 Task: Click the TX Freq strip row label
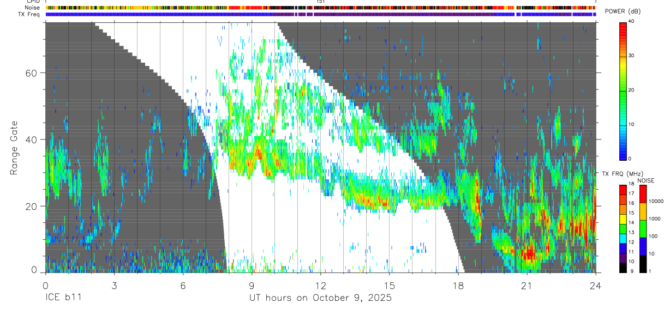(x=29, y=14)
